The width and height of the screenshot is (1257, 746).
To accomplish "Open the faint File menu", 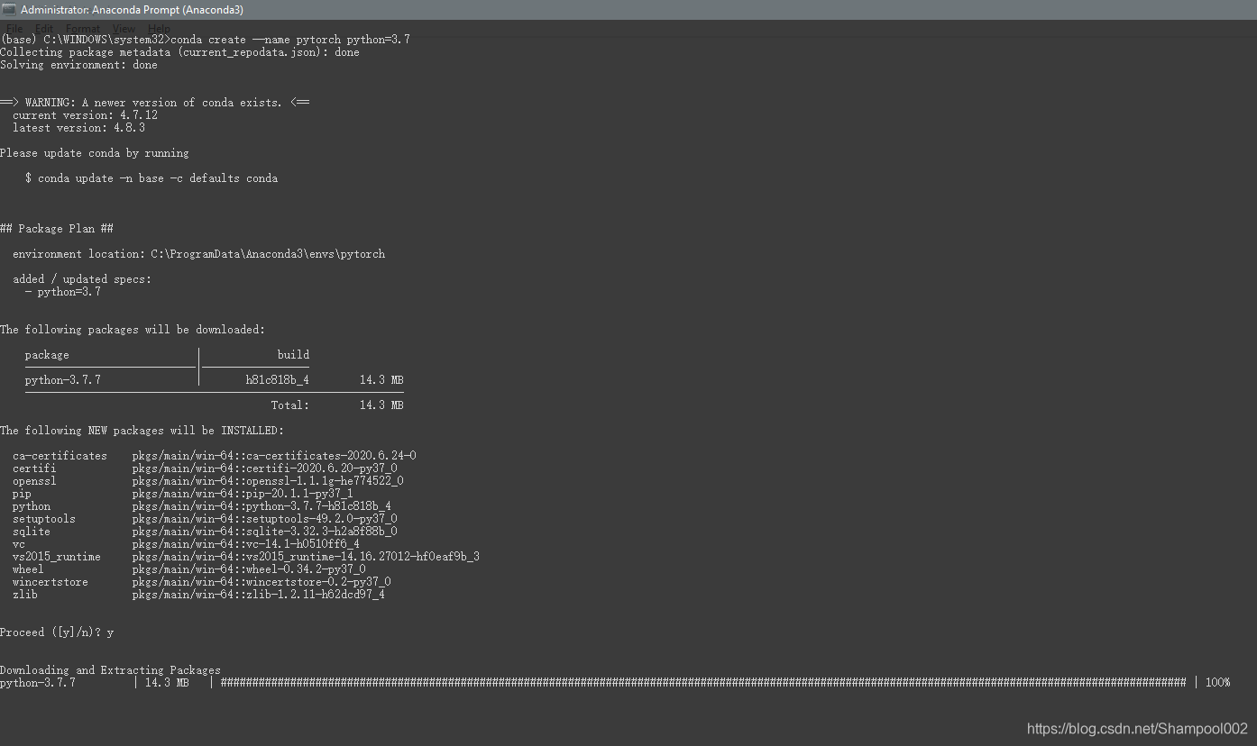I will (x=14, y=29).
